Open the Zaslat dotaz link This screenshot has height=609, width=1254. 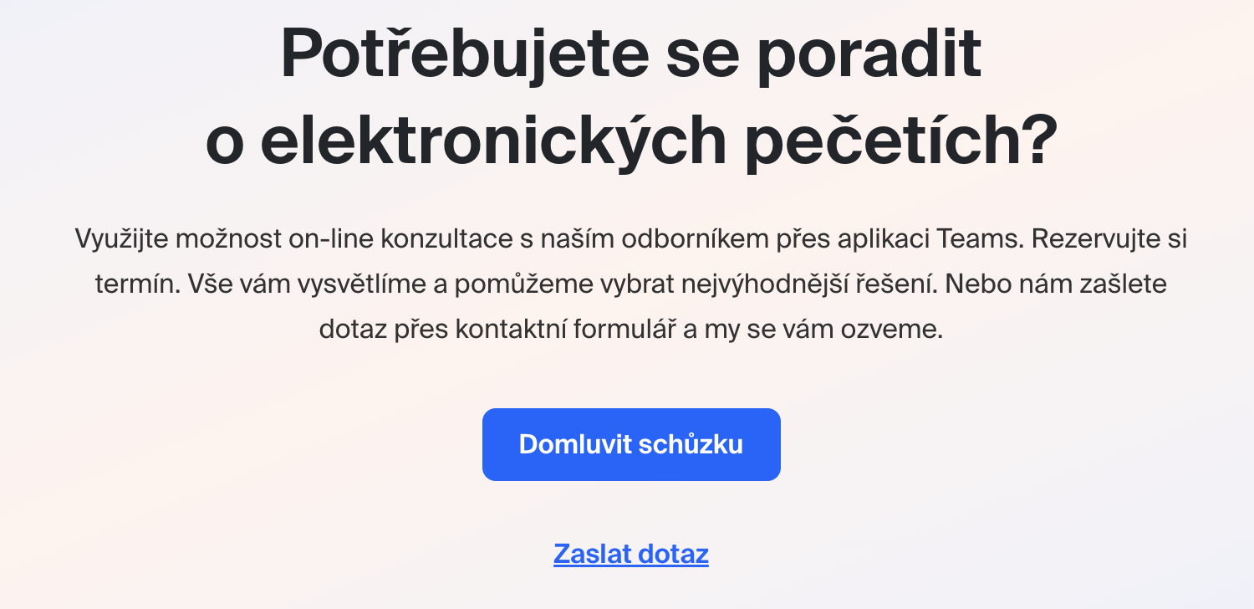[631, 554]
